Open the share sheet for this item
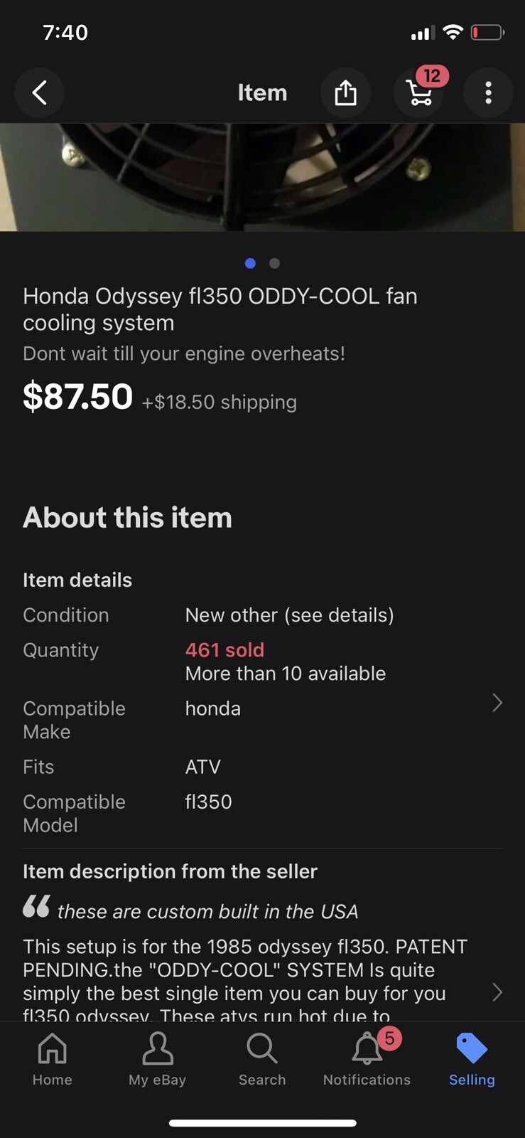This screenshot has width=525, height=1138. 345,92
